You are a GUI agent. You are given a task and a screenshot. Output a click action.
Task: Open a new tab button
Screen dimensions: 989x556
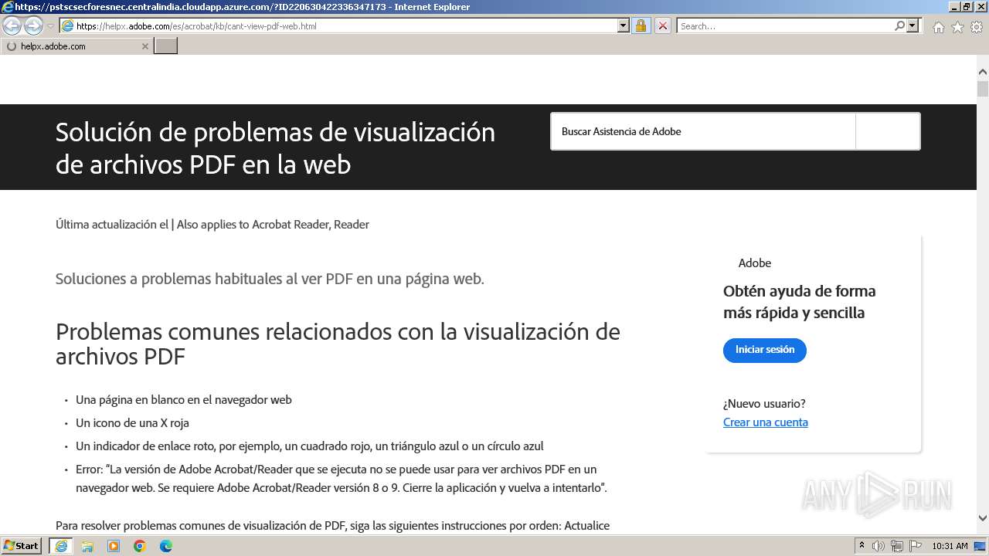pyautogui.click(x=166, y=46)
